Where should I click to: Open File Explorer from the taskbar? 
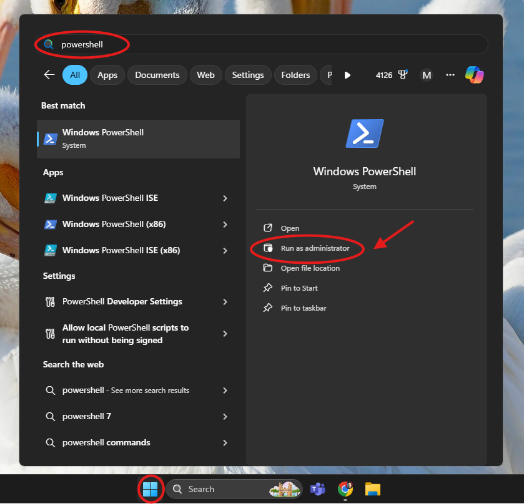pyautogui.click(x=373, y=489)
